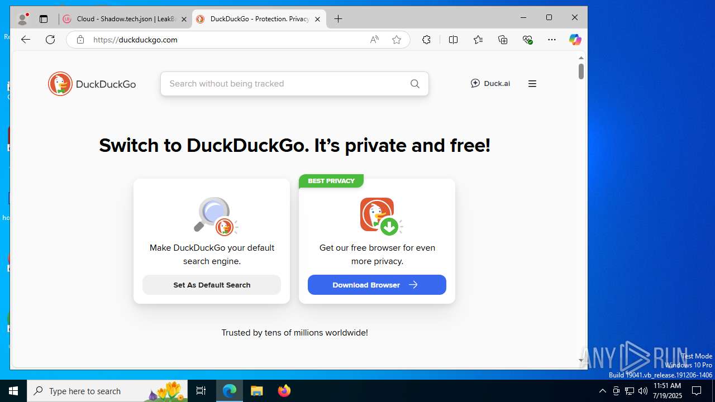This screenshot has width=715, height=402.
Task: Click the browser download duck illustration
Action: click(380, 216)
